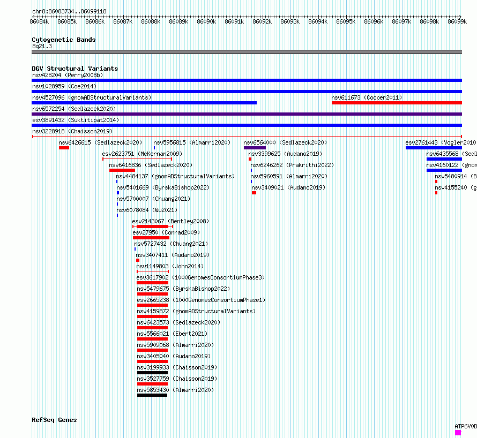Select nsv4159872 (gnomADStructuralVariants) label
Screen dimensions: 477x438
tap(196, 311)
